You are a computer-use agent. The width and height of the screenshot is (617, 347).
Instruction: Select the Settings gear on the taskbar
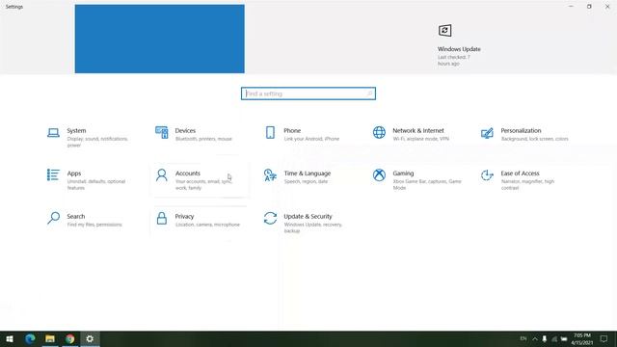pyautogui.click(x=90, y=338)
